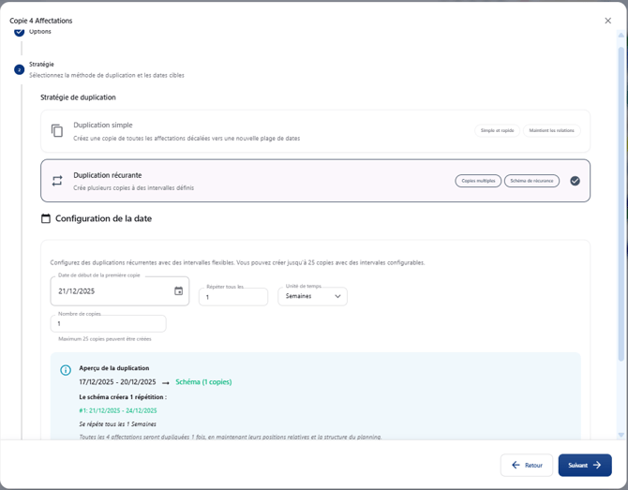Open the date picker calendar icon

point(178,291)
